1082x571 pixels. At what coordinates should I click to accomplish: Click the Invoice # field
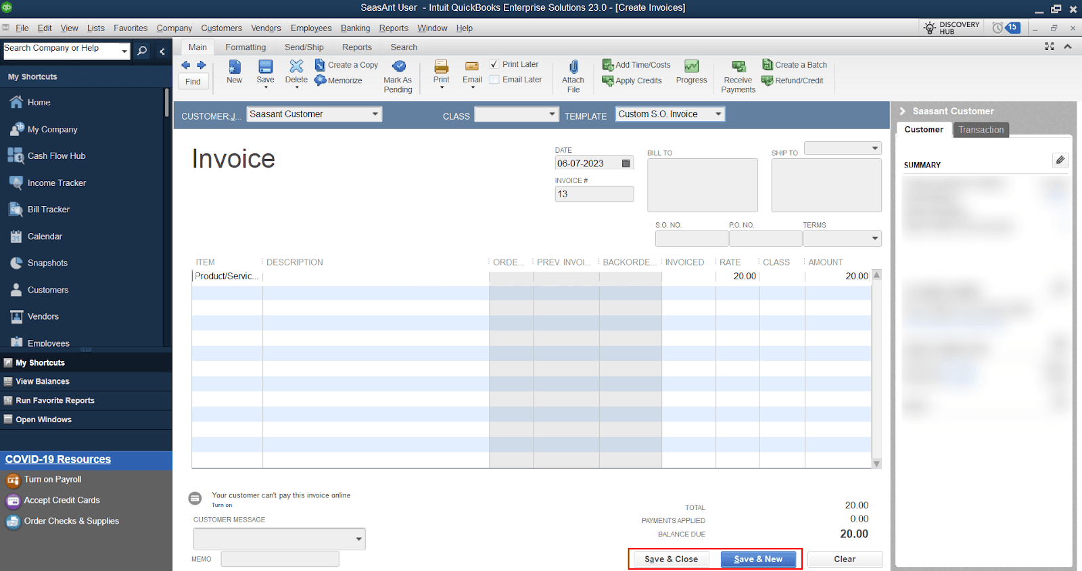(x=594, y=194)
